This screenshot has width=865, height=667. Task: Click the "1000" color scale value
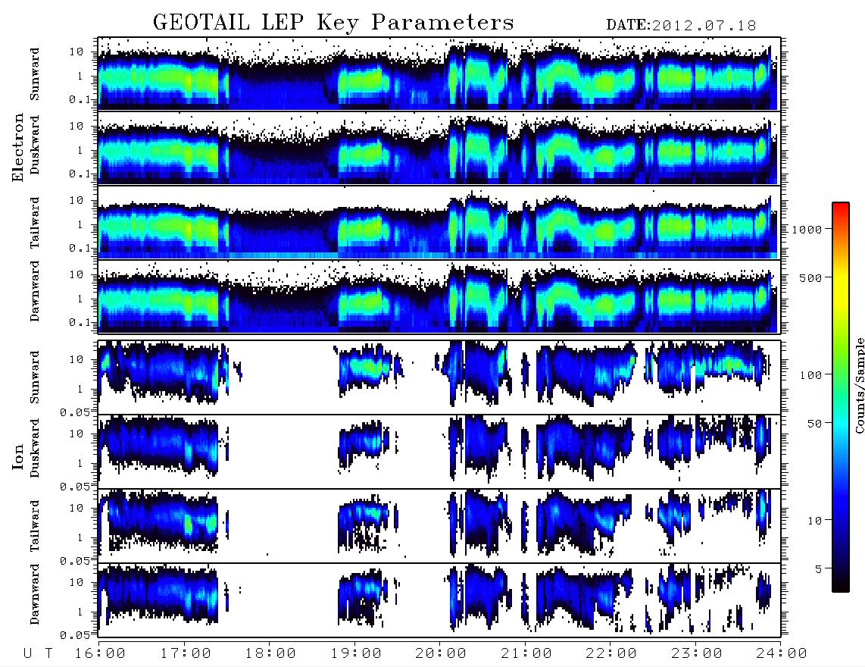pos(807,229)
